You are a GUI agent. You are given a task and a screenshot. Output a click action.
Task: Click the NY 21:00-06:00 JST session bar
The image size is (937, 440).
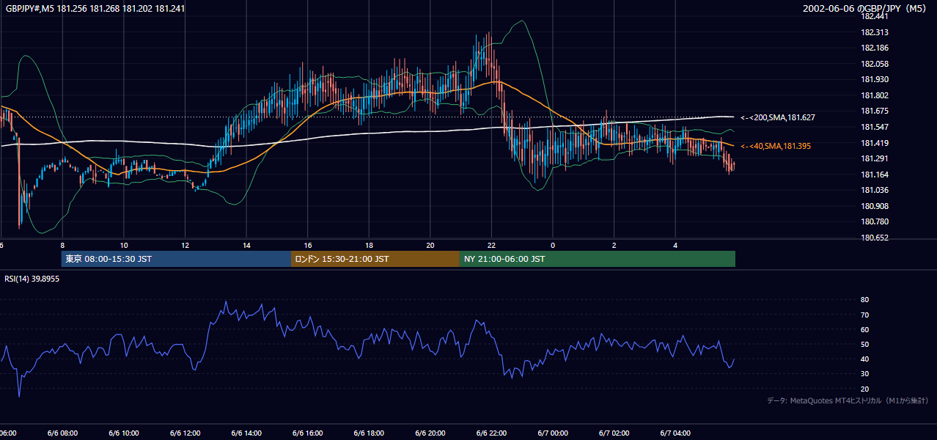[x=598, y=259]
